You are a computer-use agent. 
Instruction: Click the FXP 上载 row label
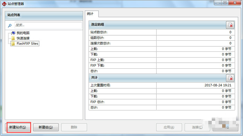[97, 60]
